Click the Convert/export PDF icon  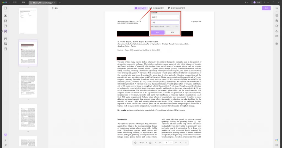[276, 21]
